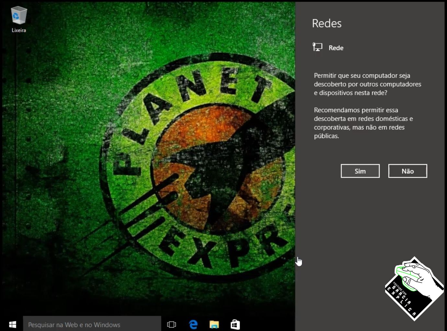Click the text 'Recomendamos permitir essa'
Screen dimensions: 447x331
pyautogui.click(x=356, y=110)
